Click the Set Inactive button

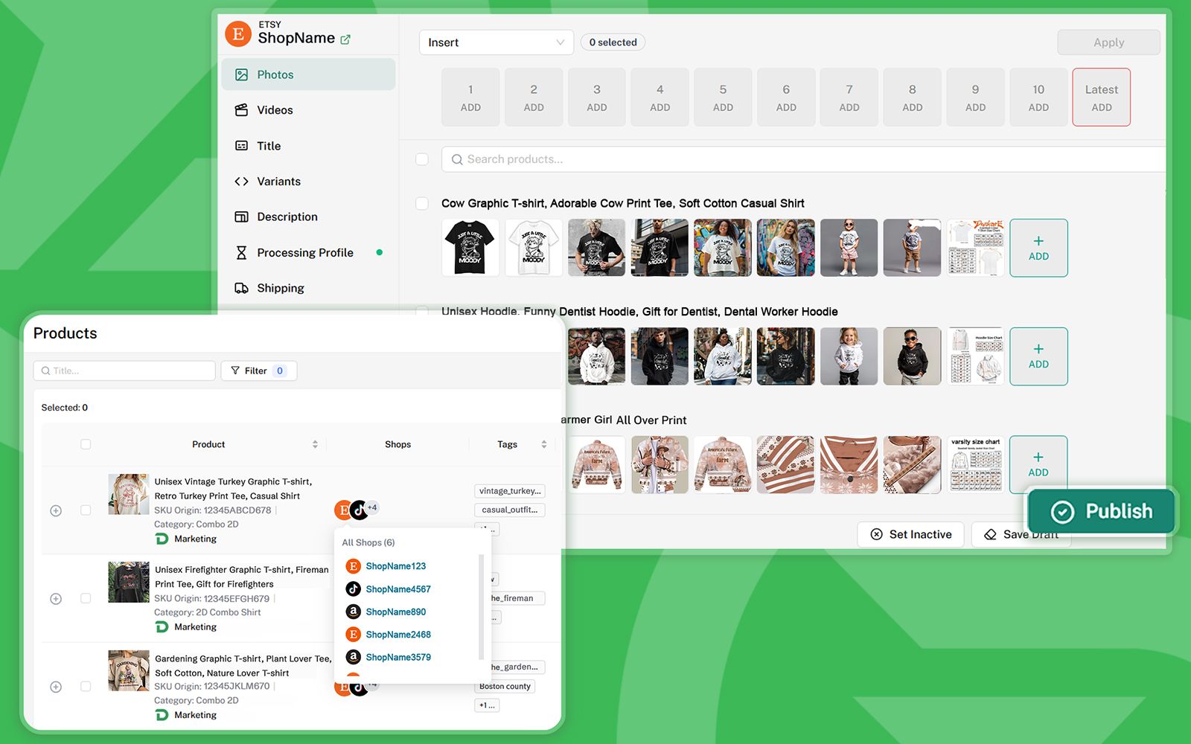[x=910, y=534]
